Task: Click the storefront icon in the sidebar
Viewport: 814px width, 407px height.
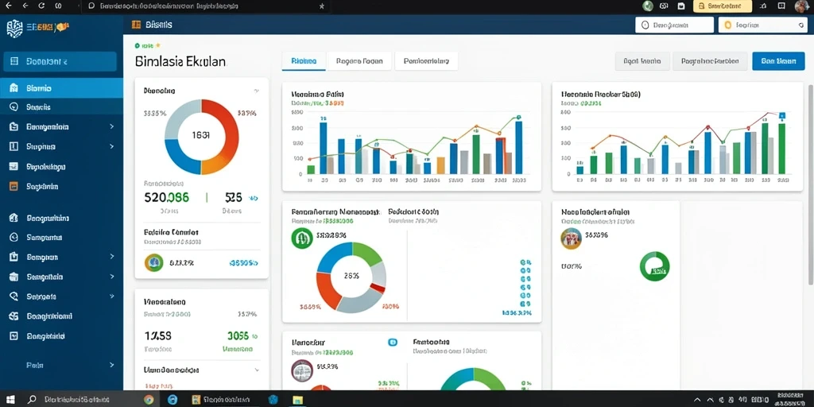Action: pos(14,277)
